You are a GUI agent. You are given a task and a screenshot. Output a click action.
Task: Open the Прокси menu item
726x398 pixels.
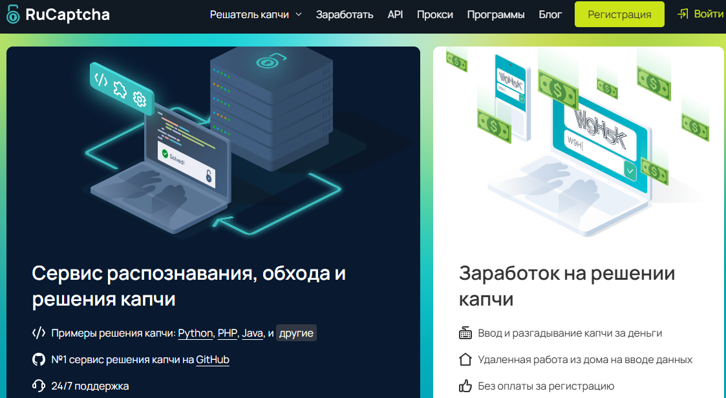point(435,14)
